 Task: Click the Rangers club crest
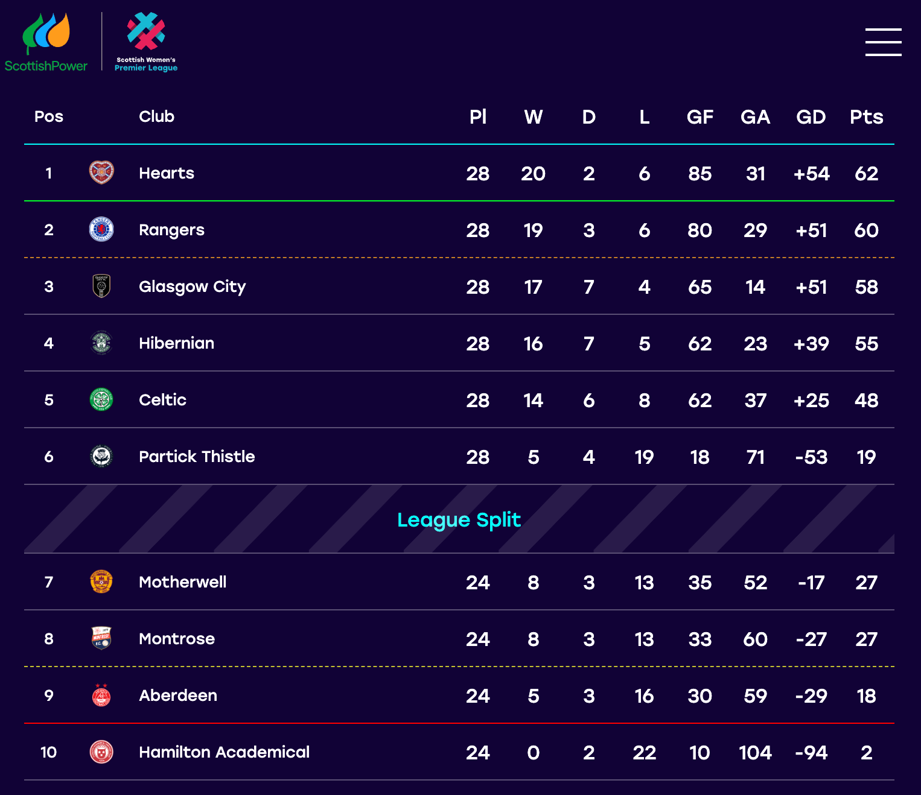101,229
